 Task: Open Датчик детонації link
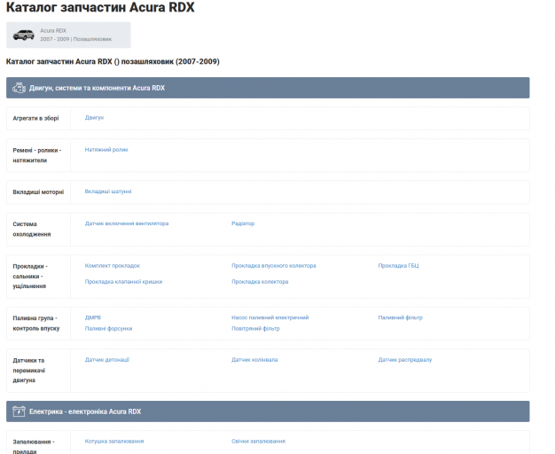[x=107, y=360]
